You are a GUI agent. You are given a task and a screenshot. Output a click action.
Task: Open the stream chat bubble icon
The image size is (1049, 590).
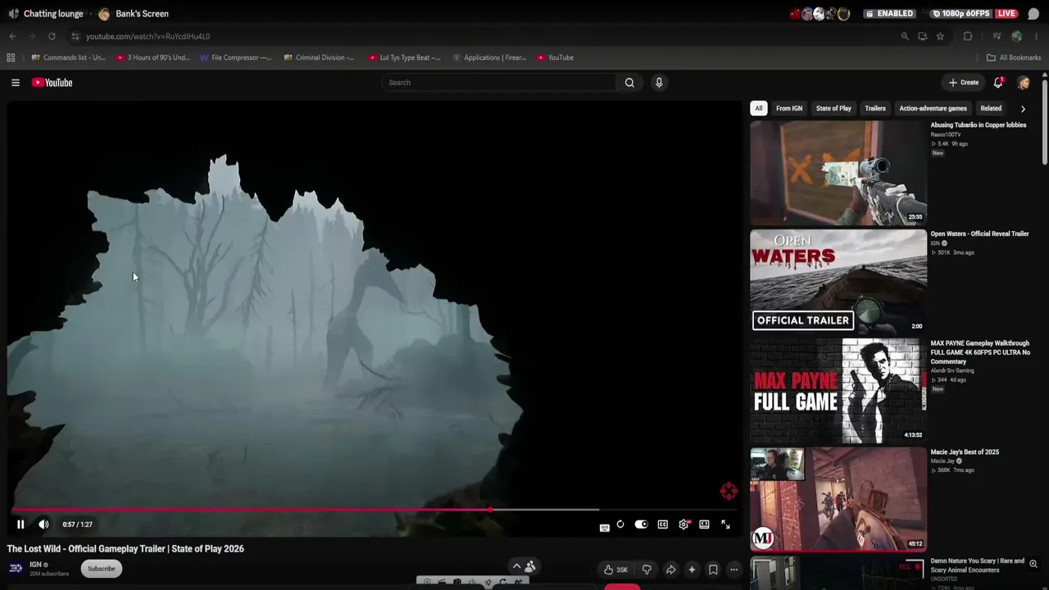(x=1033, y=14)
